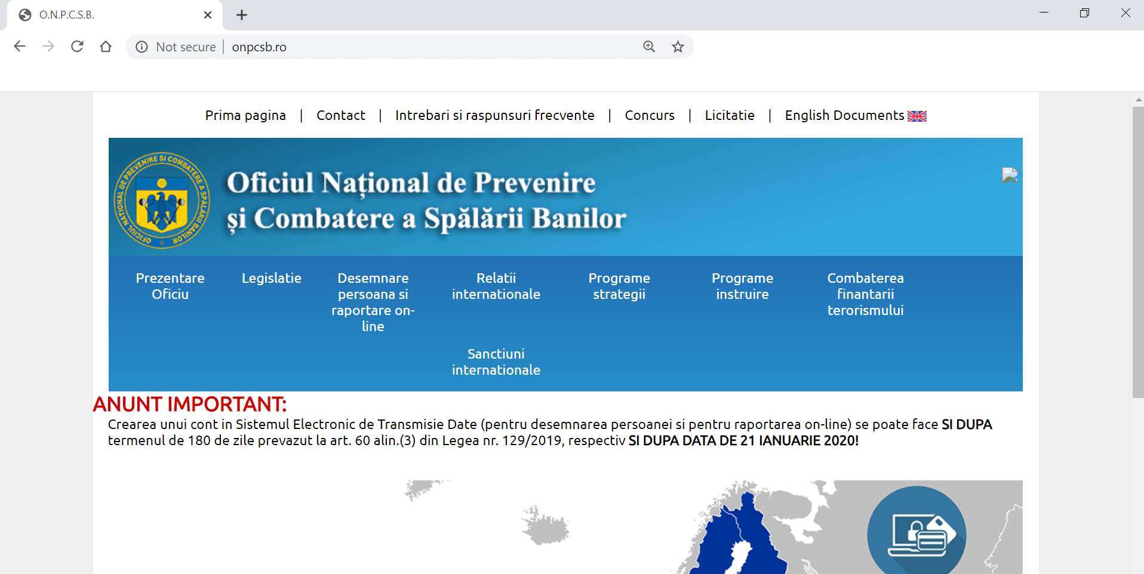This screenshot has height=574, width=1144.
Task: Close the O.N.P.C.S.B. tab
Action: tap(208, 15)
